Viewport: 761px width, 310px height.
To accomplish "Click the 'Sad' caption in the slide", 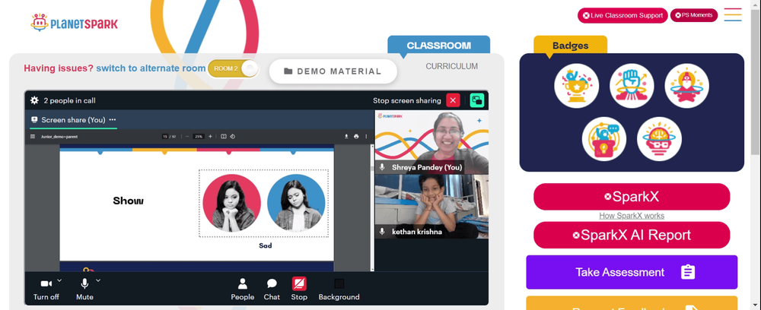I will click(265, 245).
